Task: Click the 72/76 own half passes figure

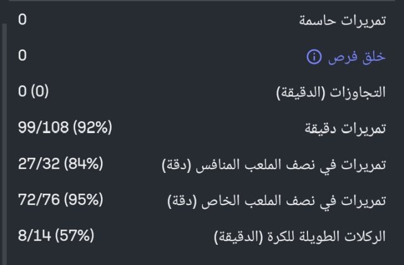Action: [x=38, y=201]
